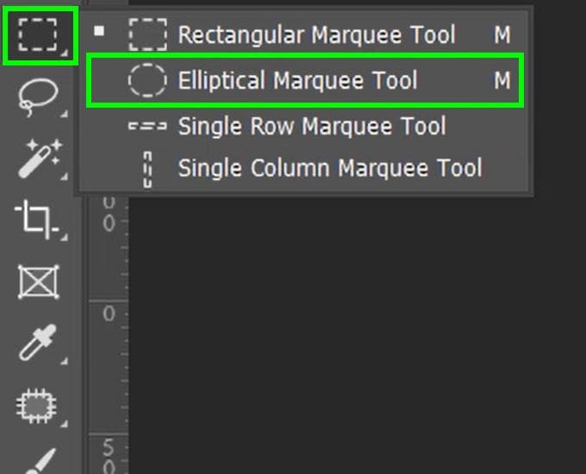The width and height of the screenshot is (586, 474).
Task: Expand Magic Wand tool flyout corner triangle
Action: click(x=65, y=176)
